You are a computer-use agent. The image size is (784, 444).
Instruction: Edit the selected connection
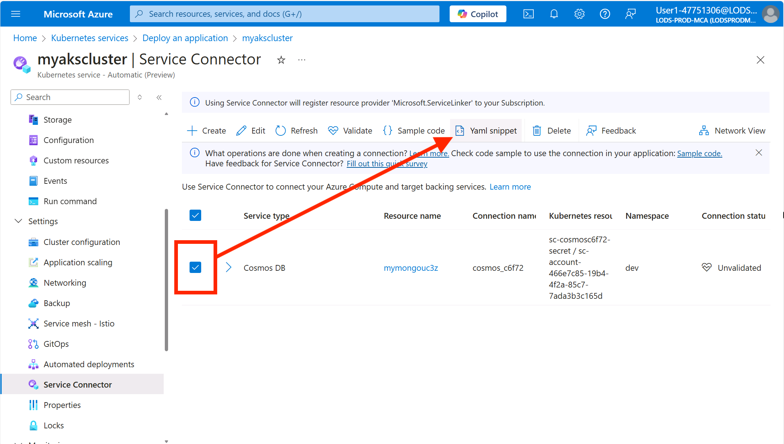[251, 131]
